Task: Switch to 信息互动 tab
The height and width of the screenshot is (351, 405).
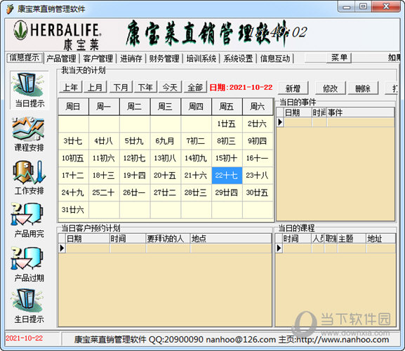Action: coord(275,59)
